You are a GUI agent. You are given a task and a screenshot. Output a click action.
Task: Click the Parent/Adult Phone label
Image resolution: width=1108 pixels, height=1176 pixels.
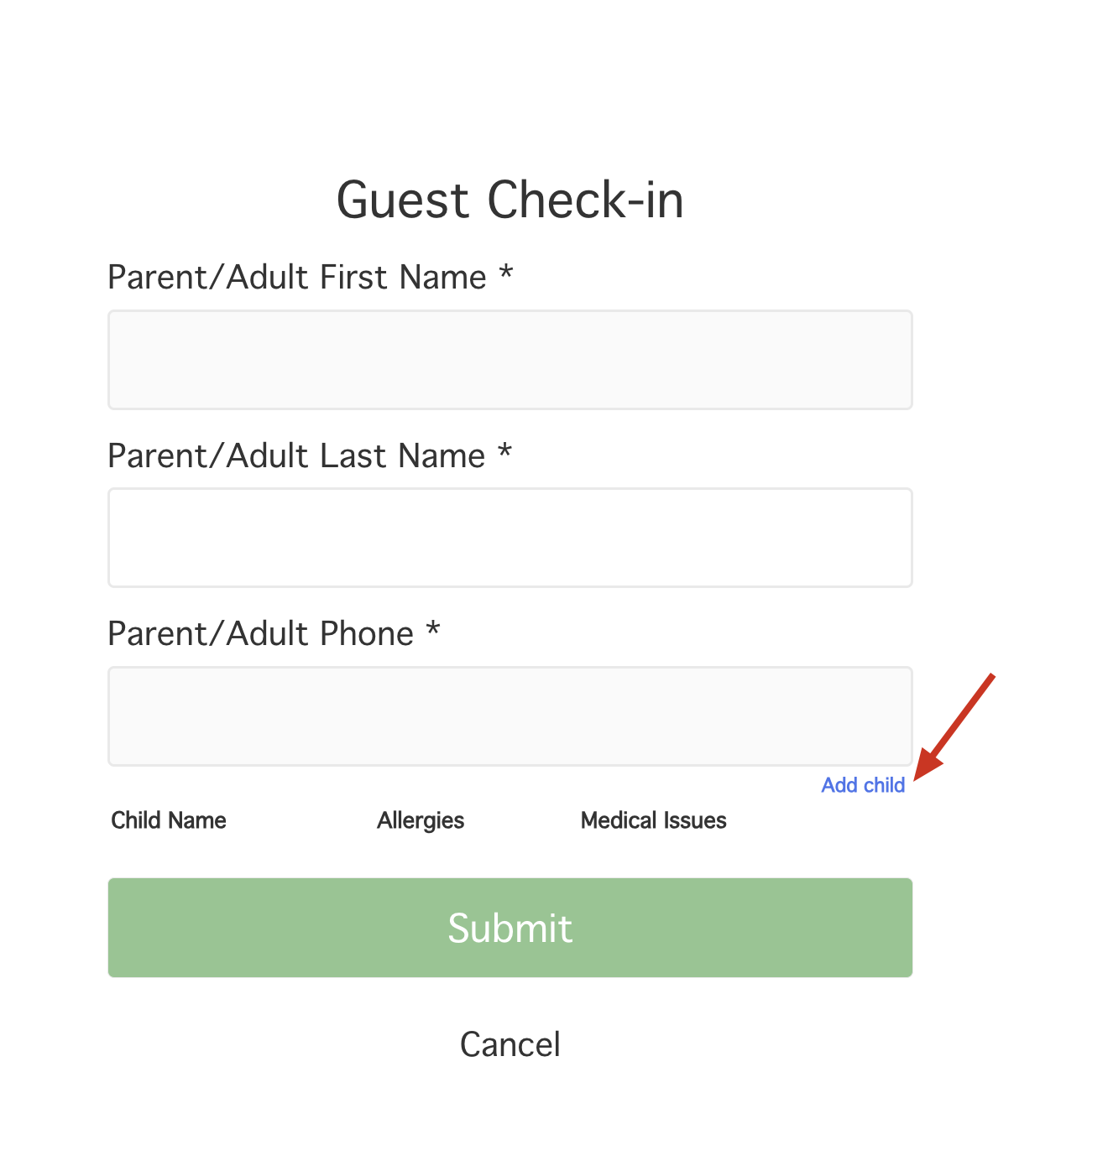pos(274,634)
